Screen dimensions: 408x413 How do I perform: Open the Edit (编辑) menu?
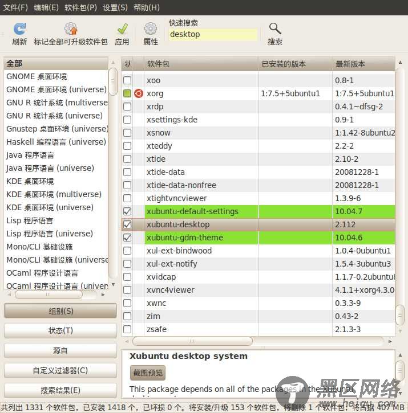(x=46, y=7)
